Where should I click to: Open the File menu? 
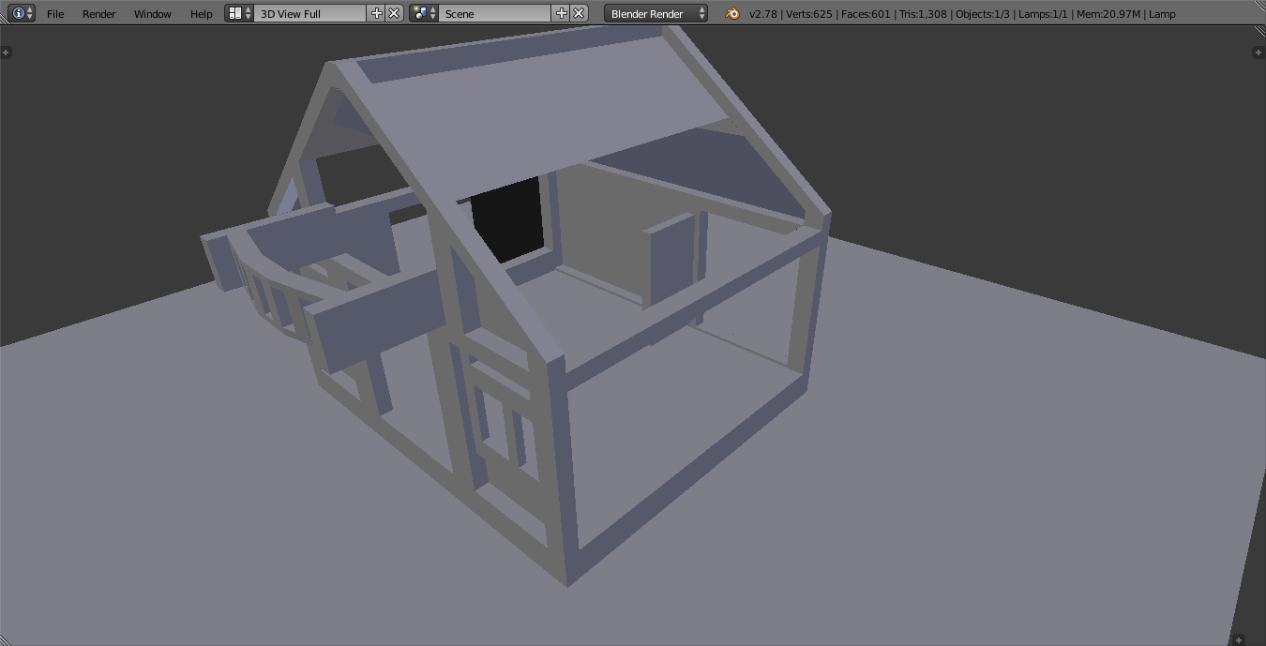coord(55,14)
